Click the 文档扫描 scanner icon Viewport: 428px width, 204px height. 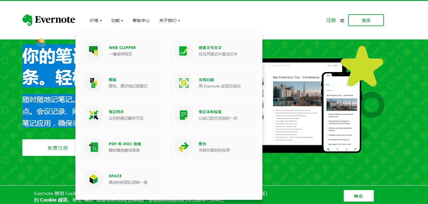(x=183, y=83)
